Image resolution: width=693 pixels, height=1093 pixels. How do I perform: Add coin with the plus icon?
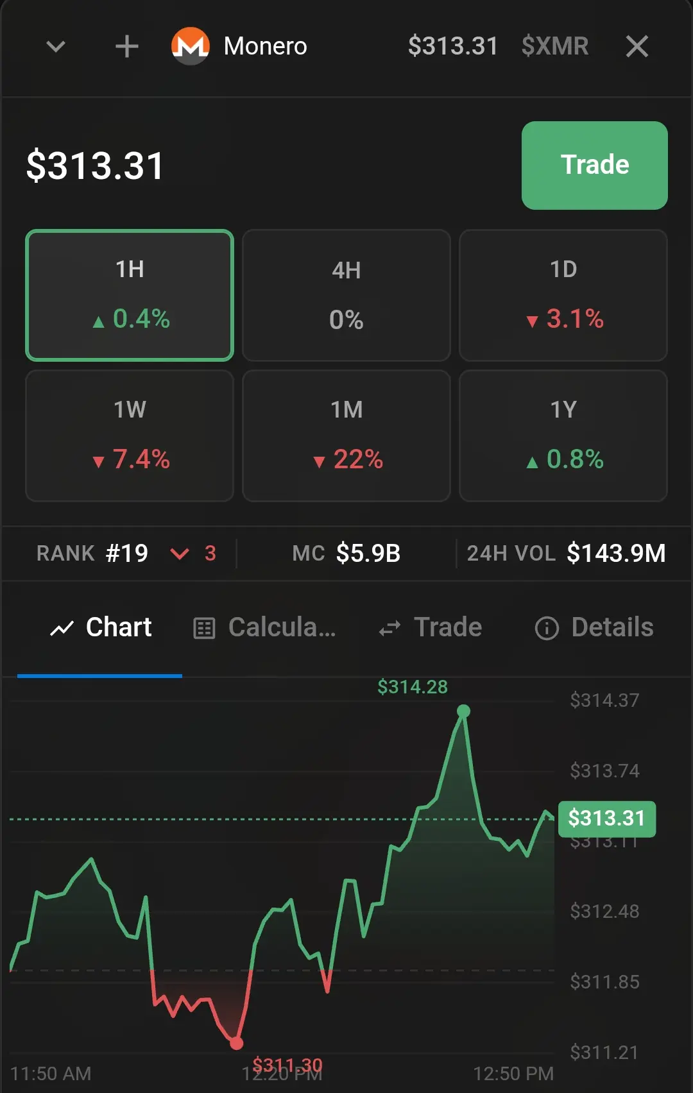click(126, 46)
